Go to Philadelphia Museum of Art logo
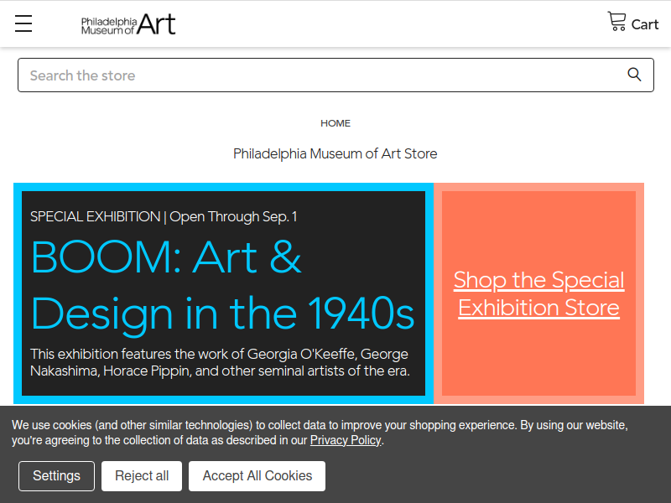Viewport: 671px width, 503px height. 128,24
